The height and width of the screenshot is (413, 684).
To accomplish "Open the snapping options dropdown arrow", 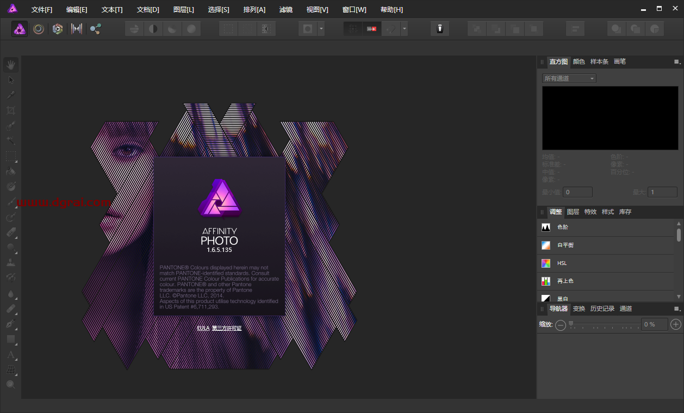I will [404, 29].
